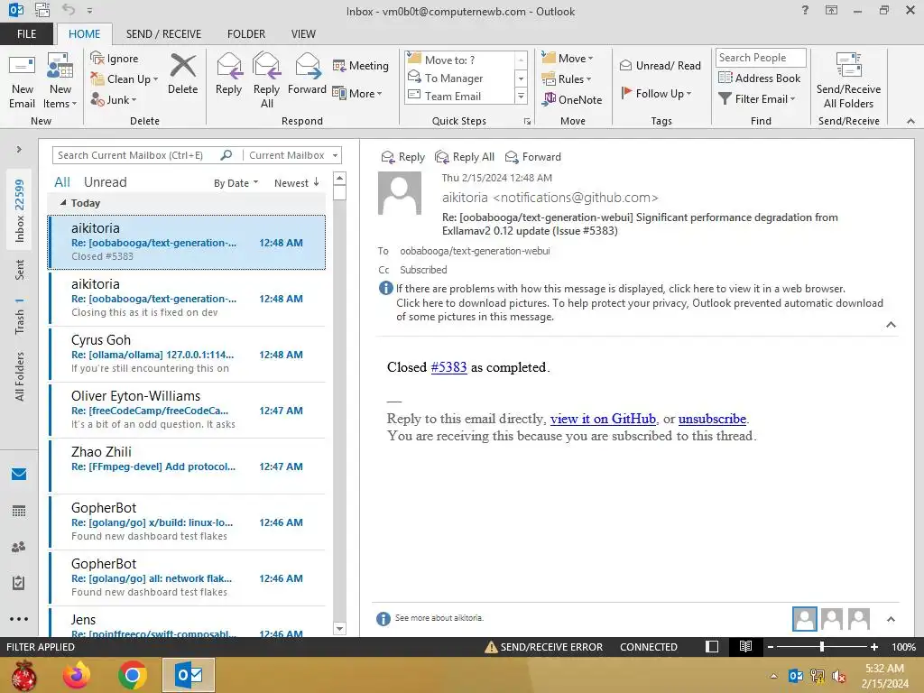
Task: Open the Move dropdown in the ribbon
Action: tap(568, 58)
